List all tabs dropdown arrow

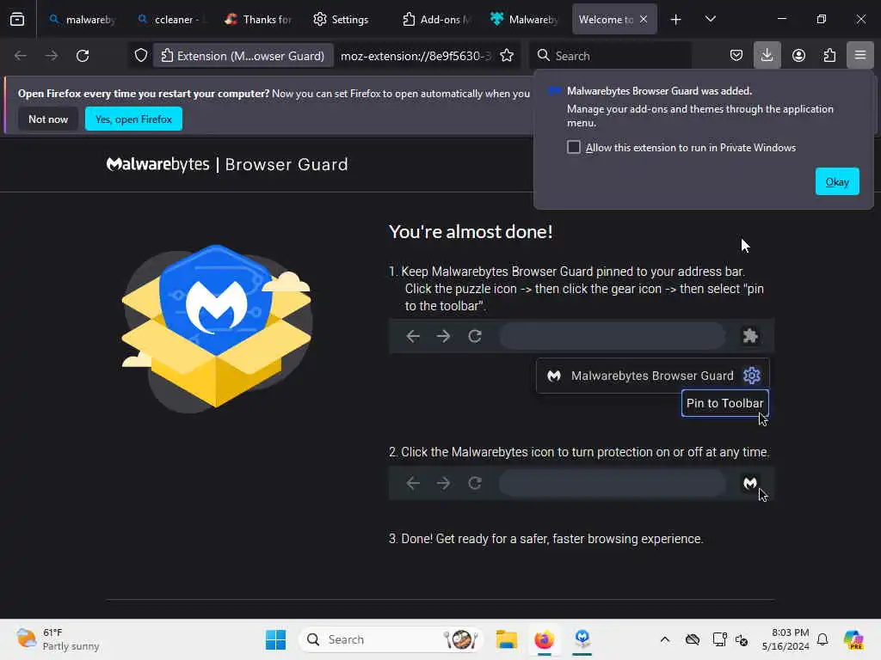710,19
